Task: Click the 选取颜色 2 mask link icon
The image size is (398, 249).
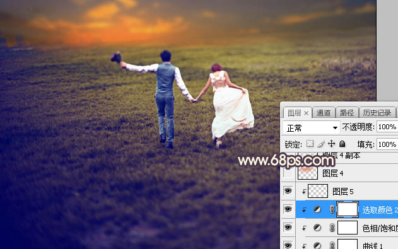Action: pos(332,209)
